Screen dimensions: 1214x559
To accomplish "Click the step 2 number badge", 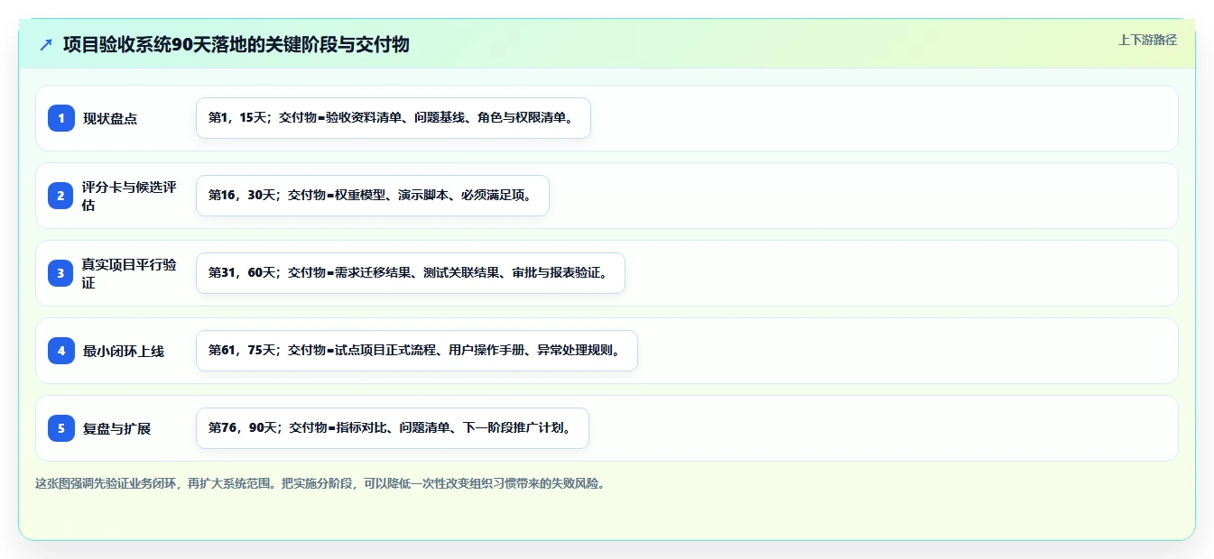I will pyautogui.click(x=61, y=196).
